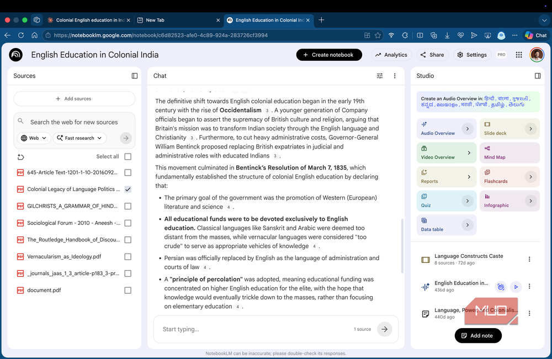Open browser extensions puzzle icon
The height and width of the screenshot is (359, 552).
pos(405,35)
